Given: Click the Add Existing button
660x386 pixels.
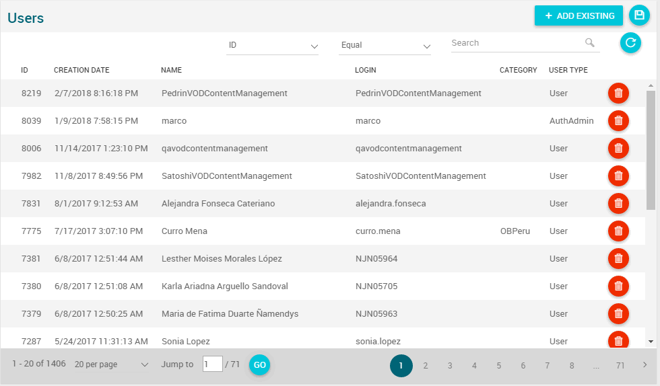Looking at the screenshot, I should point(579,15).
